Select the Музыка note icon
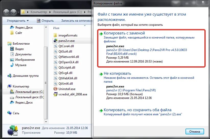The width and height of the screenshot is (210, 139). [12, 65]
